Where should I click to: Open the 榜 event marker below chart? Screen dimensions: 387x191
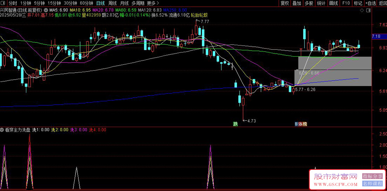[x=305, y=124]
